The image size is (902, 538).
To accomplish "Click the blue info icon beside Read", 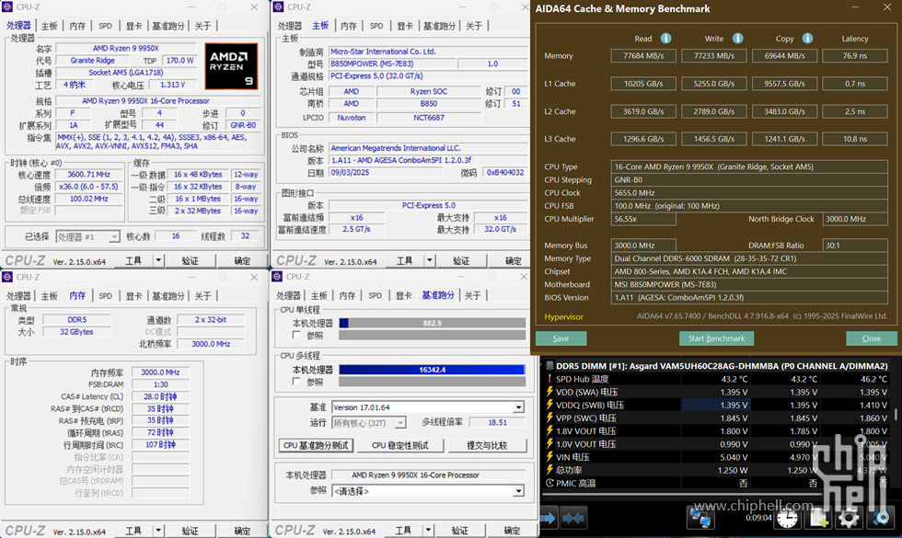I will (x=665, y=39).
